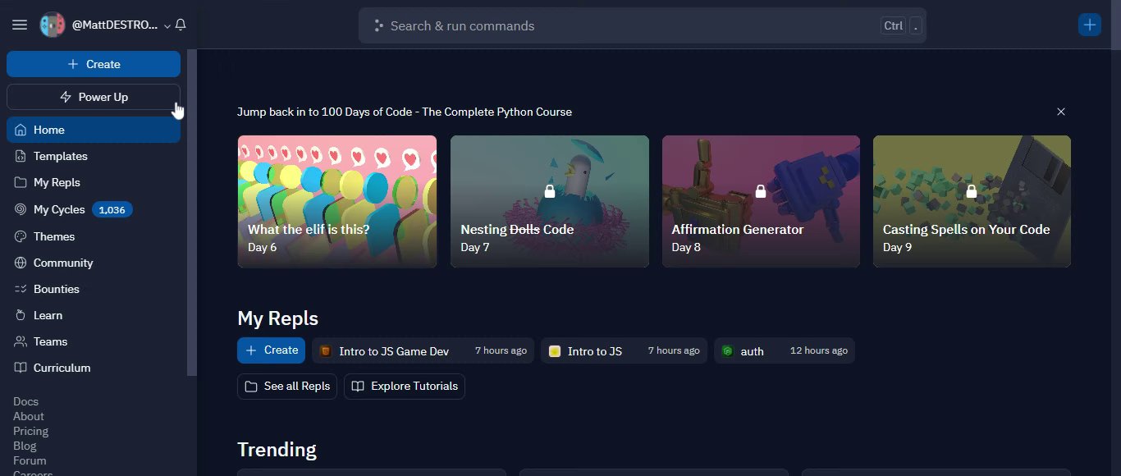
Task: Click the Bounties icon
Action: (21, 289)
